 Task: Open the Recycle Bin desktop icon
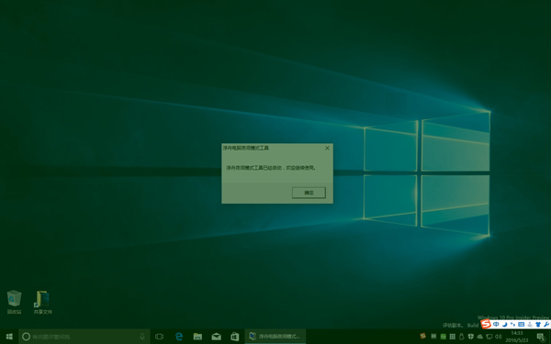pos(14,302)
